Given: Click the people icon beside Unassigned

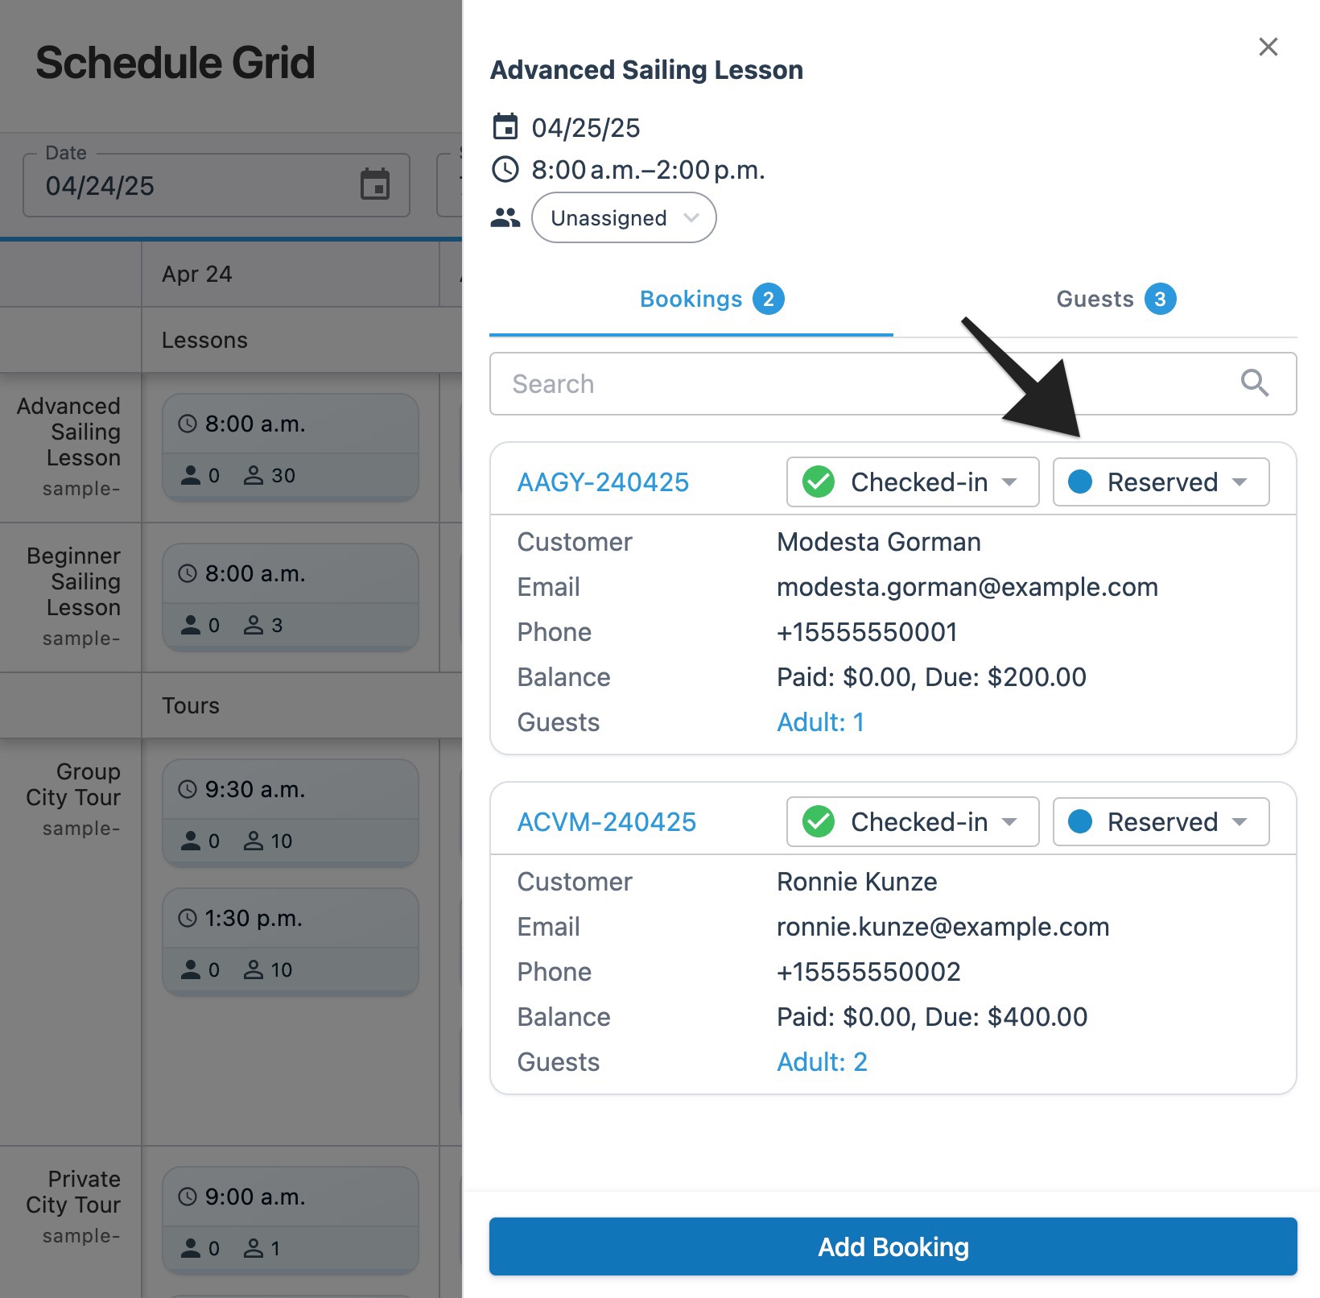Looking at the screenshot, I should 505,217.
